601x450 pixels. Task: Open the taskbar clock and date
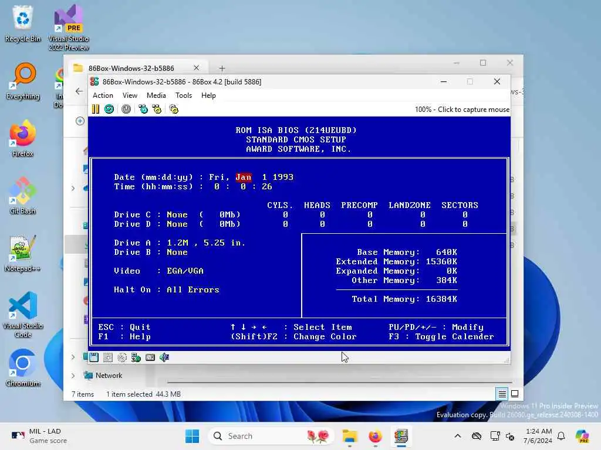(539, 436)
